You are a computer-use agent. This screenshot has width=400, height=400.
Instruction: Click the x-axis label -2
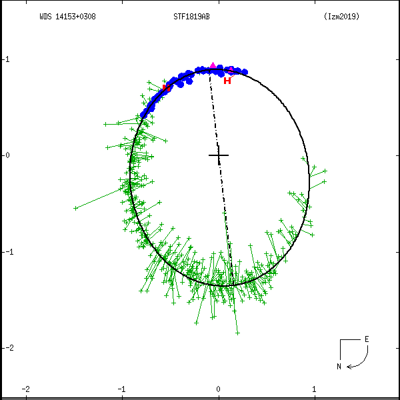[25, 389]
